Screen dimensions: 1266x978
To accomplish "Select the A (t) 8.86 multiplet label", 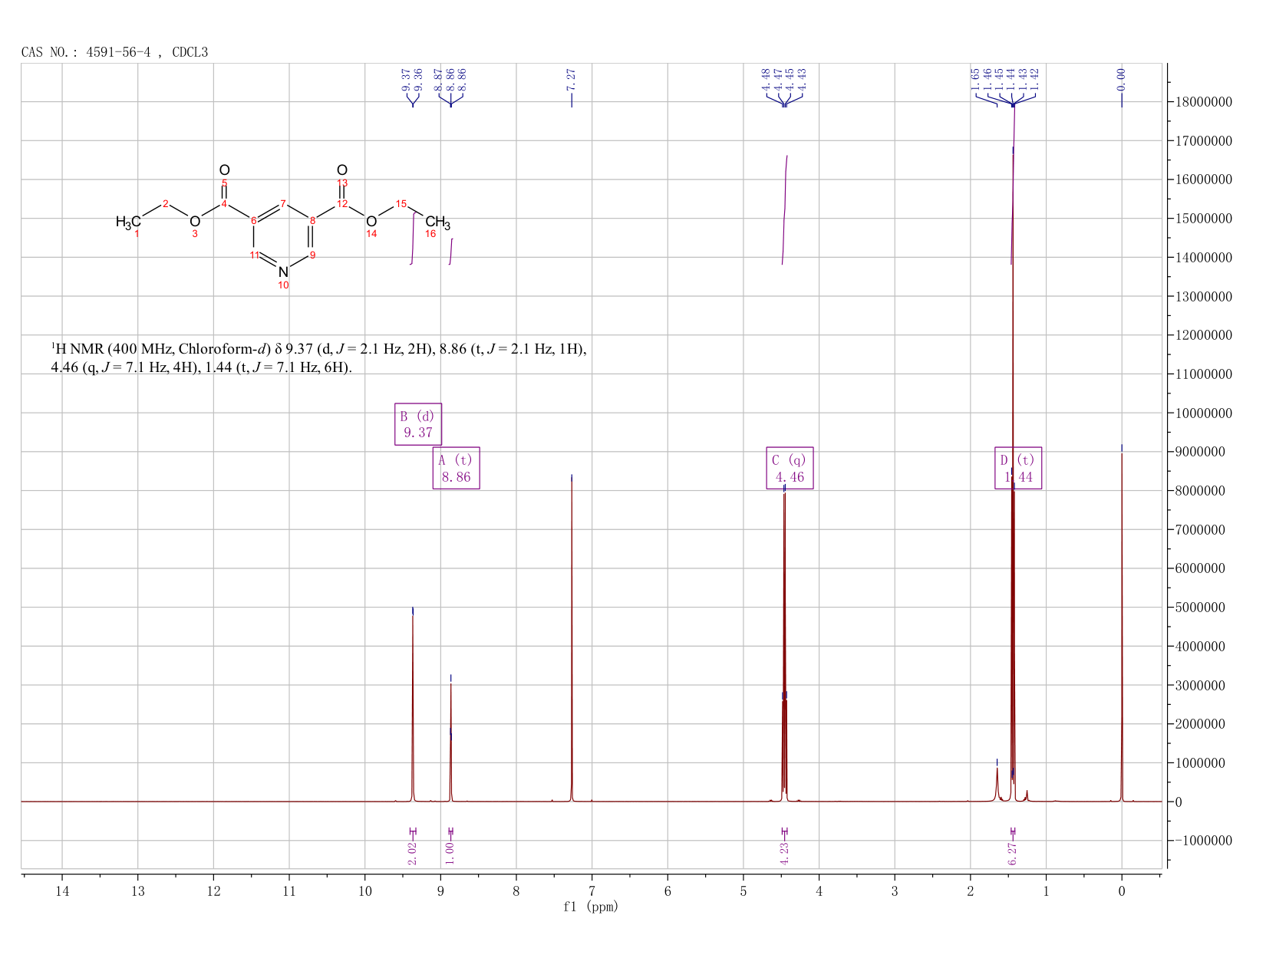I will (457, 469).
